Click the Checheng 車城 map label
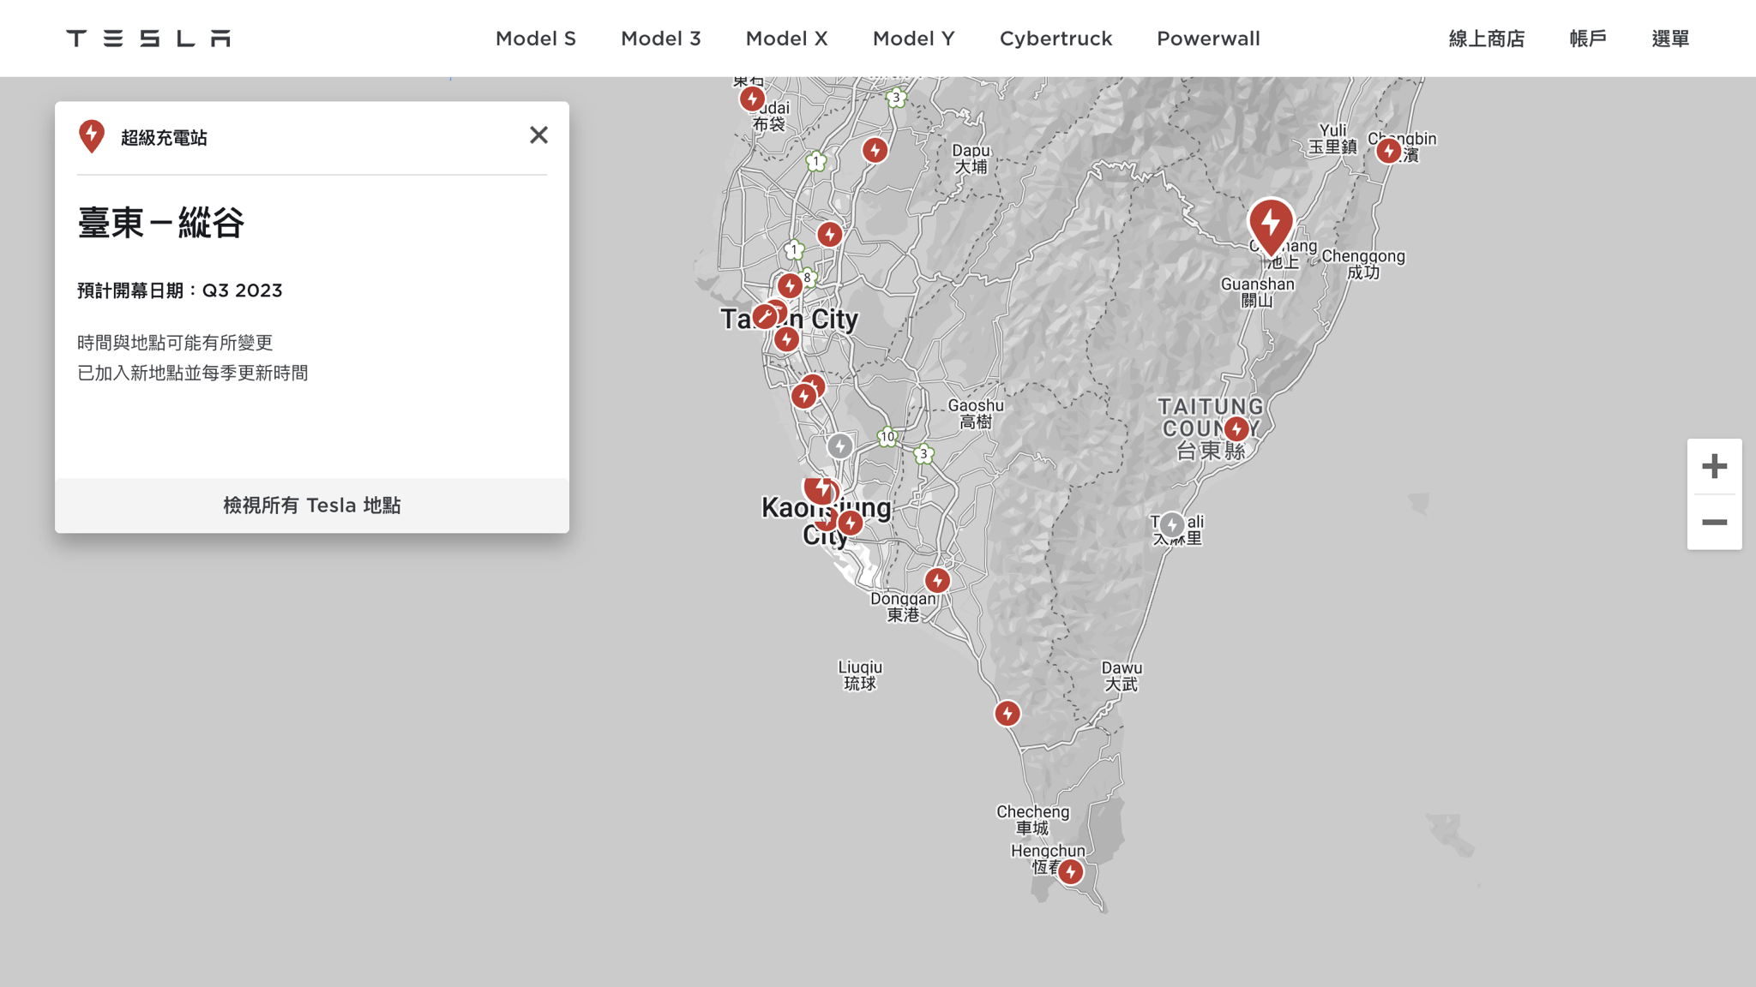 point(1033,820)
